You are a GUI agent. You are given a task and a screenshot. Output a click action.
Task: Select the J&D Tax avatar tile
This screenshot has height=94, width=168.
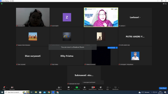point(67,37)
